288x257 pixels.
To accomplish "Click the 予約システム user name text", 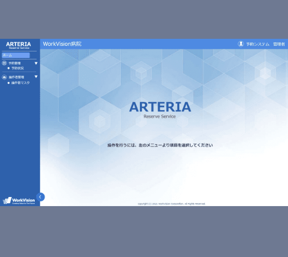I will (258, 44).
